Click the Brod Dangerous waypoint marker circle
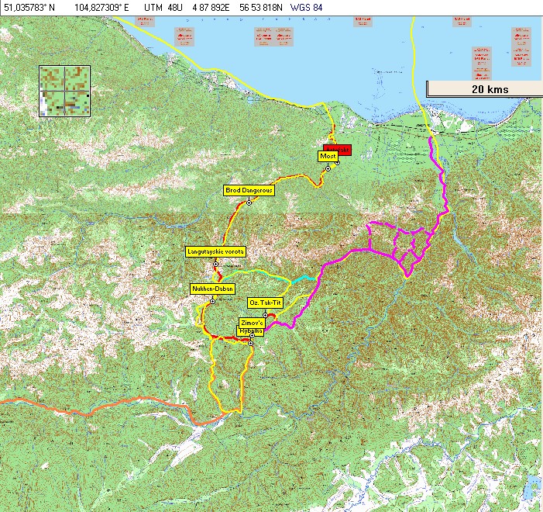543x512 pixels. pos(249,202)
